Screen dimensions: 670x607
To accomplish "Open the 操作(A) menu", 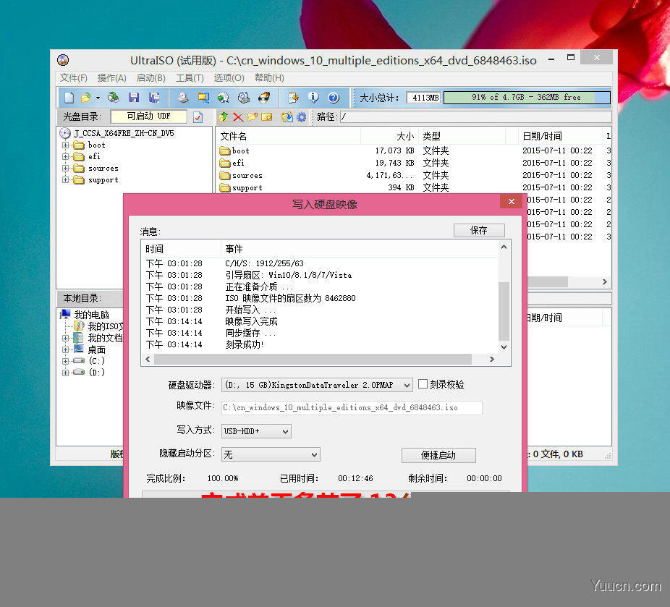I will point(112,77).
